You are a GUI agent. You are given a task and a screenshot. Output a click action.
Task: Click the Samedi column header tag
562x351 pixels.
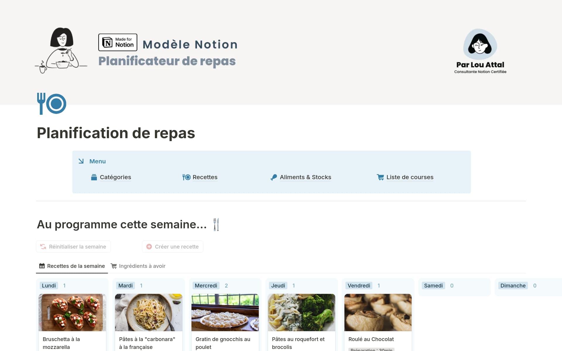coord(433,285)
